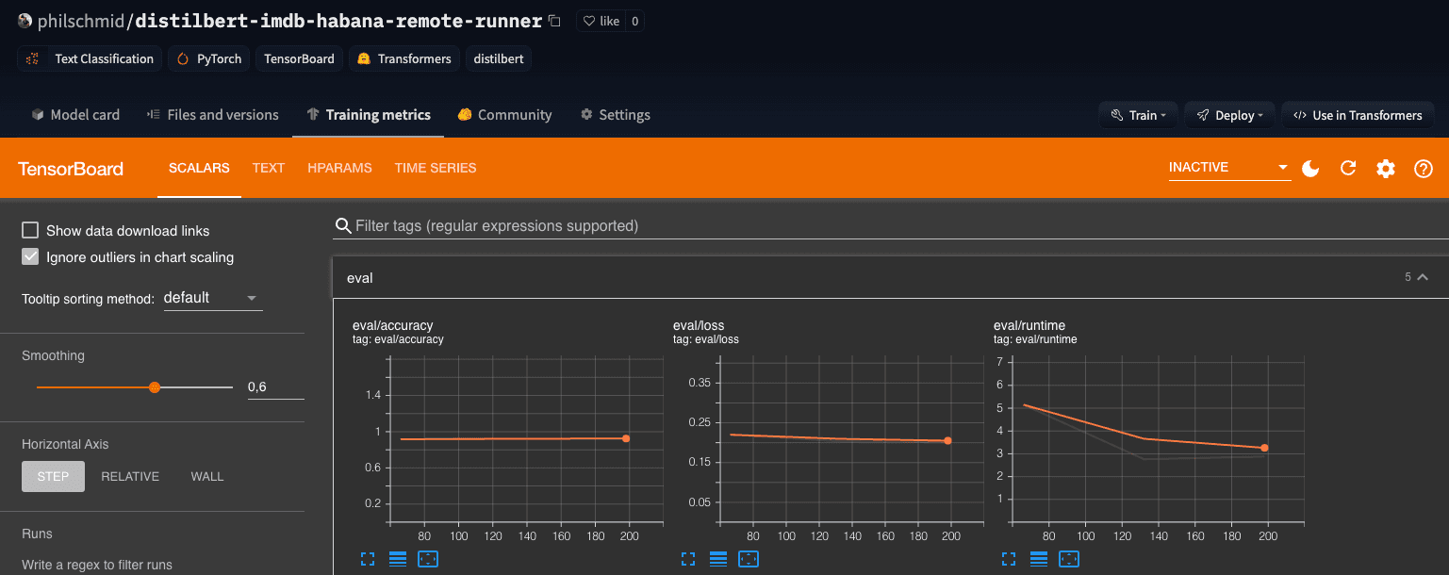Fit domain to data on eval/accuracy
Image resolution: width=1449 pixels, height=575 pixels.
pyautogui.click(x=428, y=559)
